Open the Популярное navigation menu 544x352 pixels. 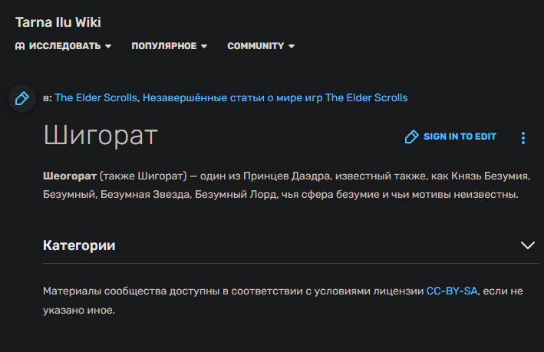pos(163,46)
